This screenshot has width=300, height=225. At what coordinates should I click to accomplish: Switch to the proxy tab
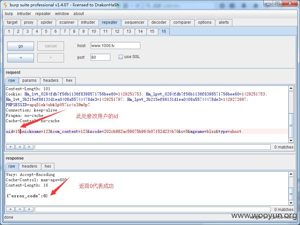tap(29, 22)
